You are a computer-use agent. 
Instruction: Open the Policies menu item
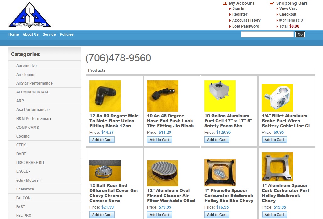[67, 34]
